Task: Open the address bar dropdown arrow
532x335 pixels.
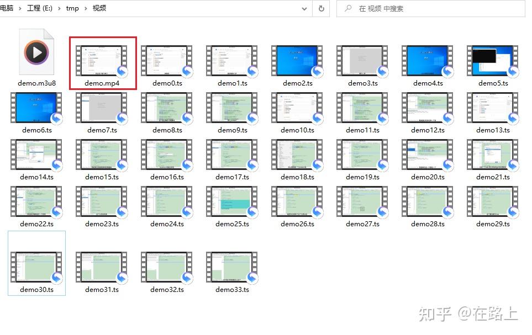Action: (305, 8)
